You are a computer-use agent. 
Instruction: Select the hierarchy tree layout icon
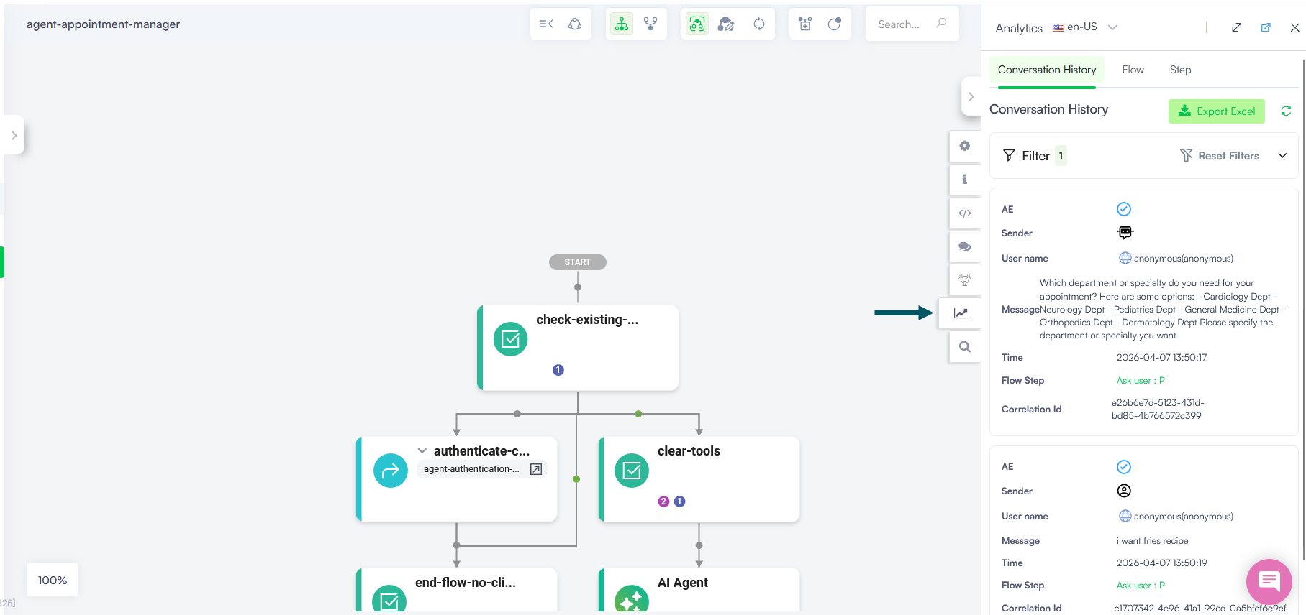point(622,24)
